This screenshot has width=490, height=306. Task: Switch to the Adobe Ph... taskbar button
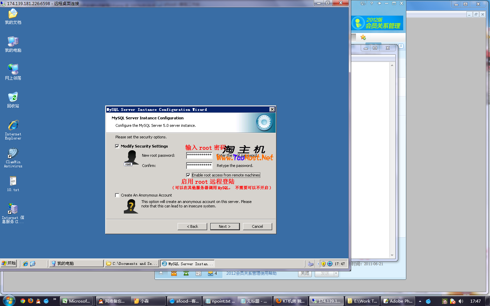[398, 301]
